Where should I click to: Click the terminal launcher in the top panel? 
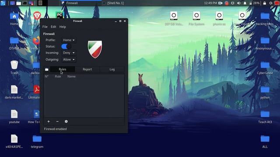tap(24, 3)
